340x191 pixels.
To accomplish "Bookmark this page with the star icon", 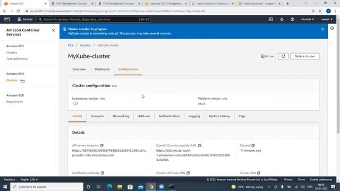I will pyautogui.click(x=320, y=11).
